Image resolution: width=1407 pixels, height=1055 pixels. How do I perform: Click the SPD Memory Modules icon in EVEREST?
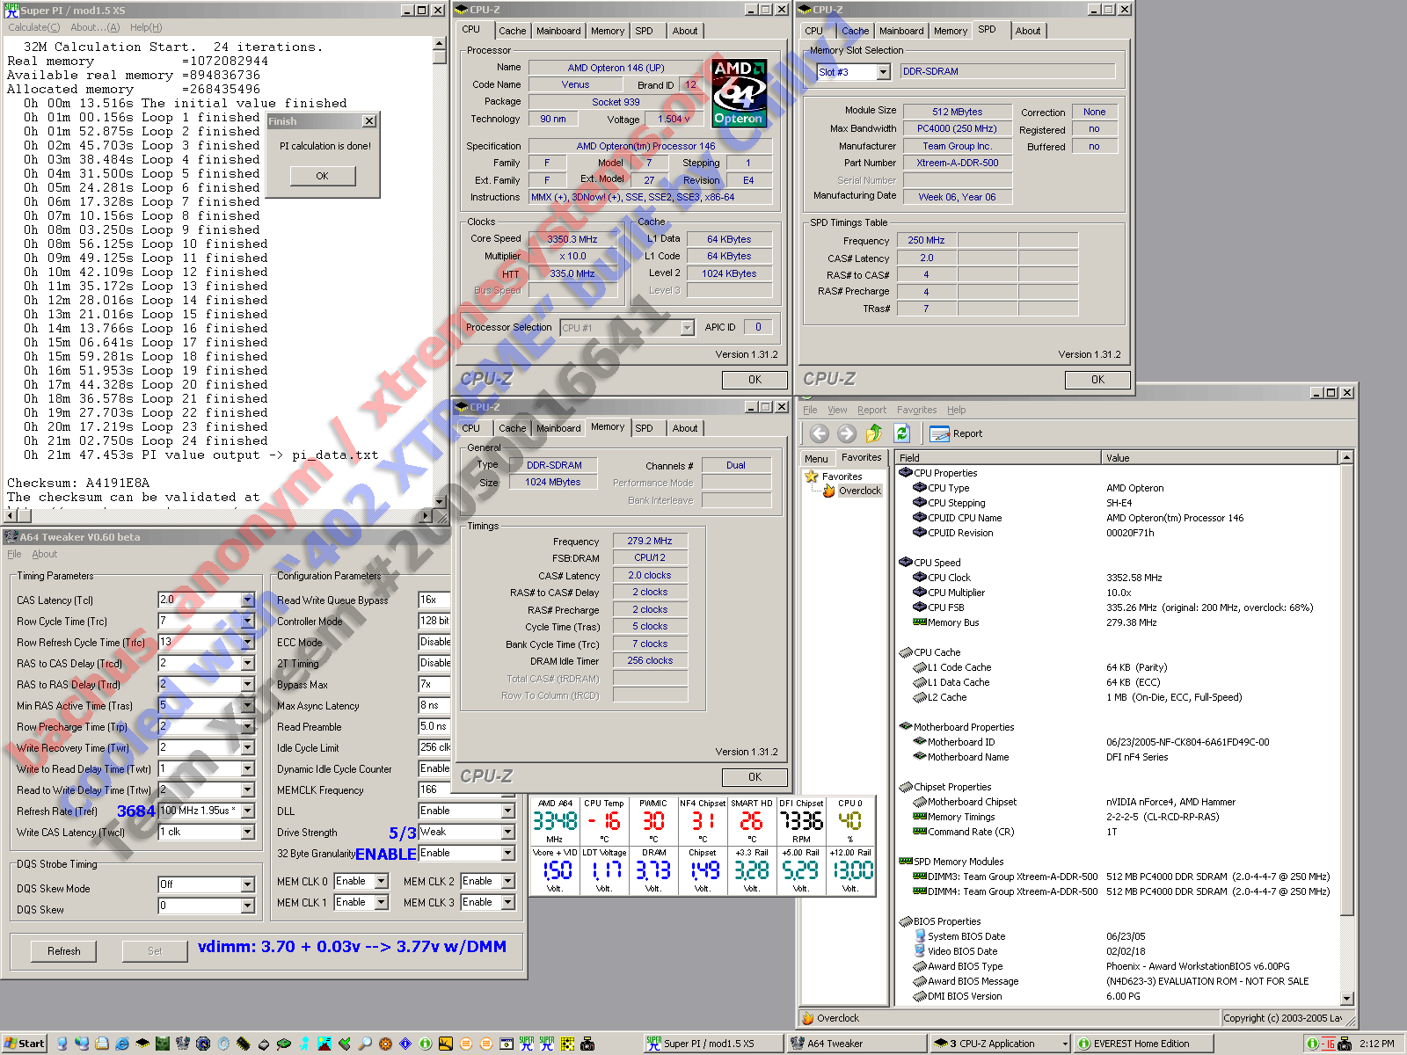(x=906, y=862)
